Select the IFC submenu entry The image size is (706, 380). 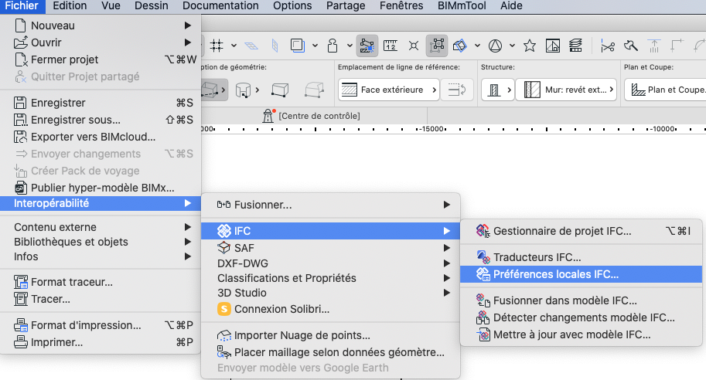(x=330, y=231)
